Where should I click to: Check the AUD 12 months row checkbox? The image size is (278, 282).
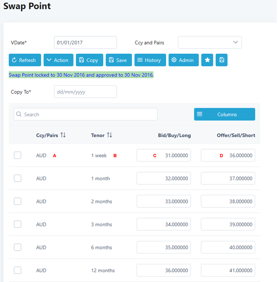(x=17, y=270)
